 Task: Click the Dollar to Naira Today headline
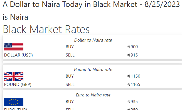(91, 11)
